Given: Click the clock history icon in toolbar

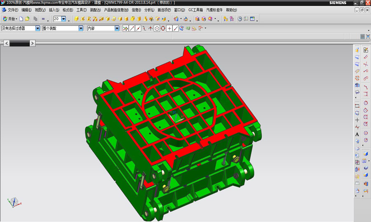Looking at the screenshot, I should click(240, 19).
